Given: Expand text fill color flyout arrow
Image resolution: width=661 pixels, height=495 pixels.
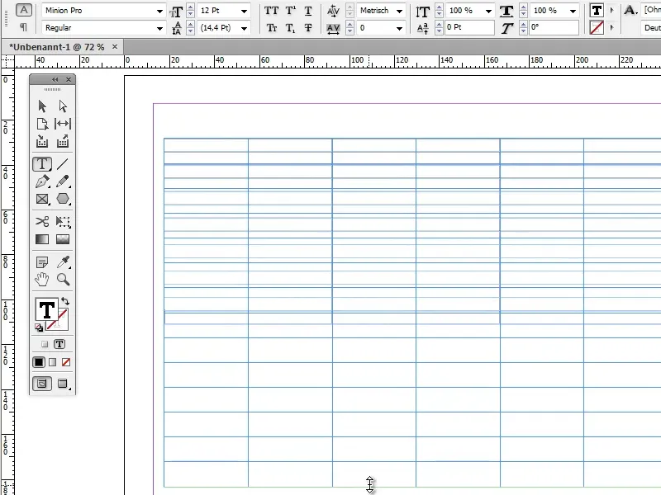Looking at the screenshot, I should point(612,10).
